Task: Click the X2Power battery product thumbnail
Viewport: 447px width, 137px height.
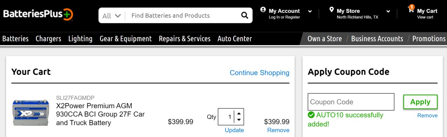Action: 31,113
